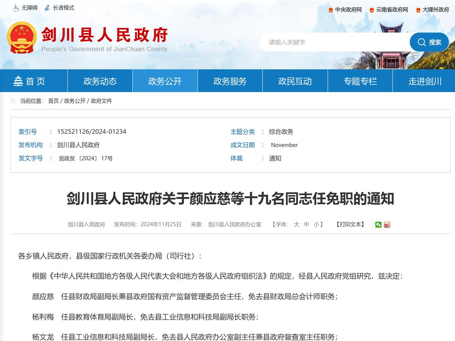The height and width of the screenshot is (341, 455).
Task: Click the building icon on 首页 nav item
Action: click(x=19, y=80)
